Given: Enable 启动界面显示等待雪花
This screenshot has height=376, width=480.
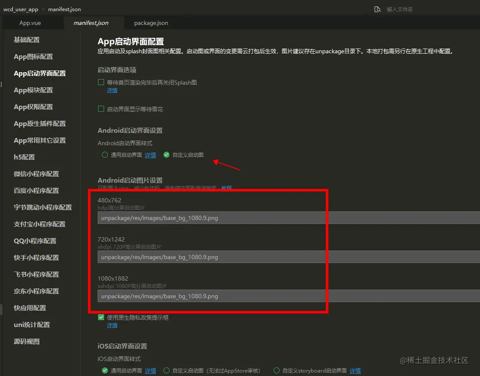Looking at the screenshot, I should (x=101, y=109).
